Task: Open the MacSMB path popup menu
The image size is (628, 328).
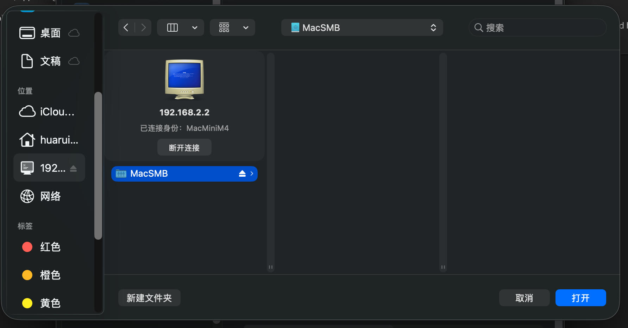Action: pyautogui.click(x=362, y=27)
